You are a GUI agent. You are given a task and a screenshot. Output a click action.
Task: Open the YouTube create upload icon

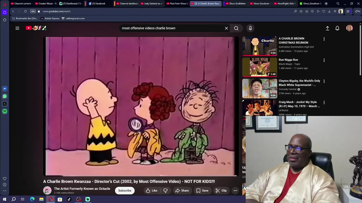click(327, 28)
